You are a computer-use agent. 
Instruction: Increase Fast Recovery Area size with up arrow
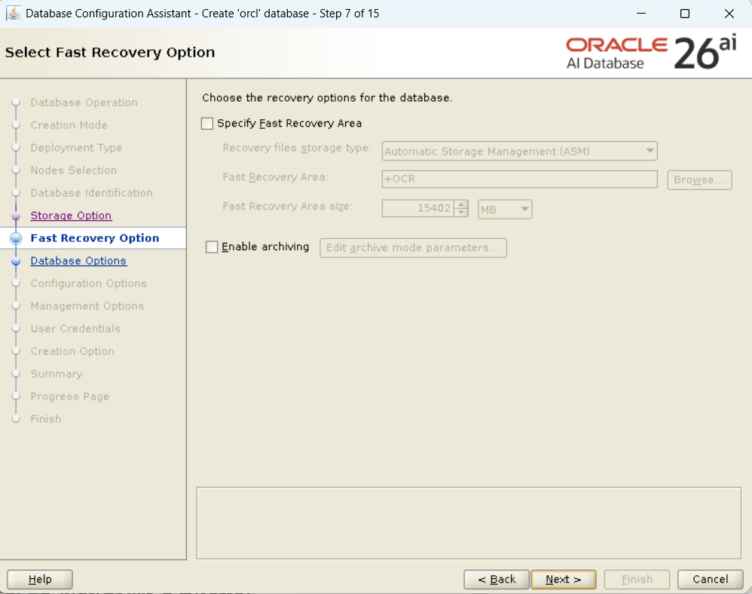click(462, 204)
